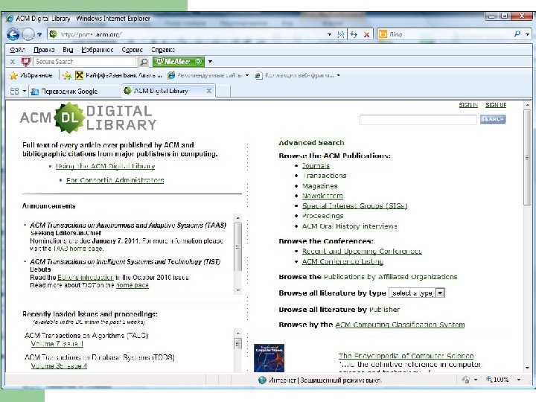Open For Consortia Administrators link
The height and width of the screenshot is (402, 536).
click(115, 180)
